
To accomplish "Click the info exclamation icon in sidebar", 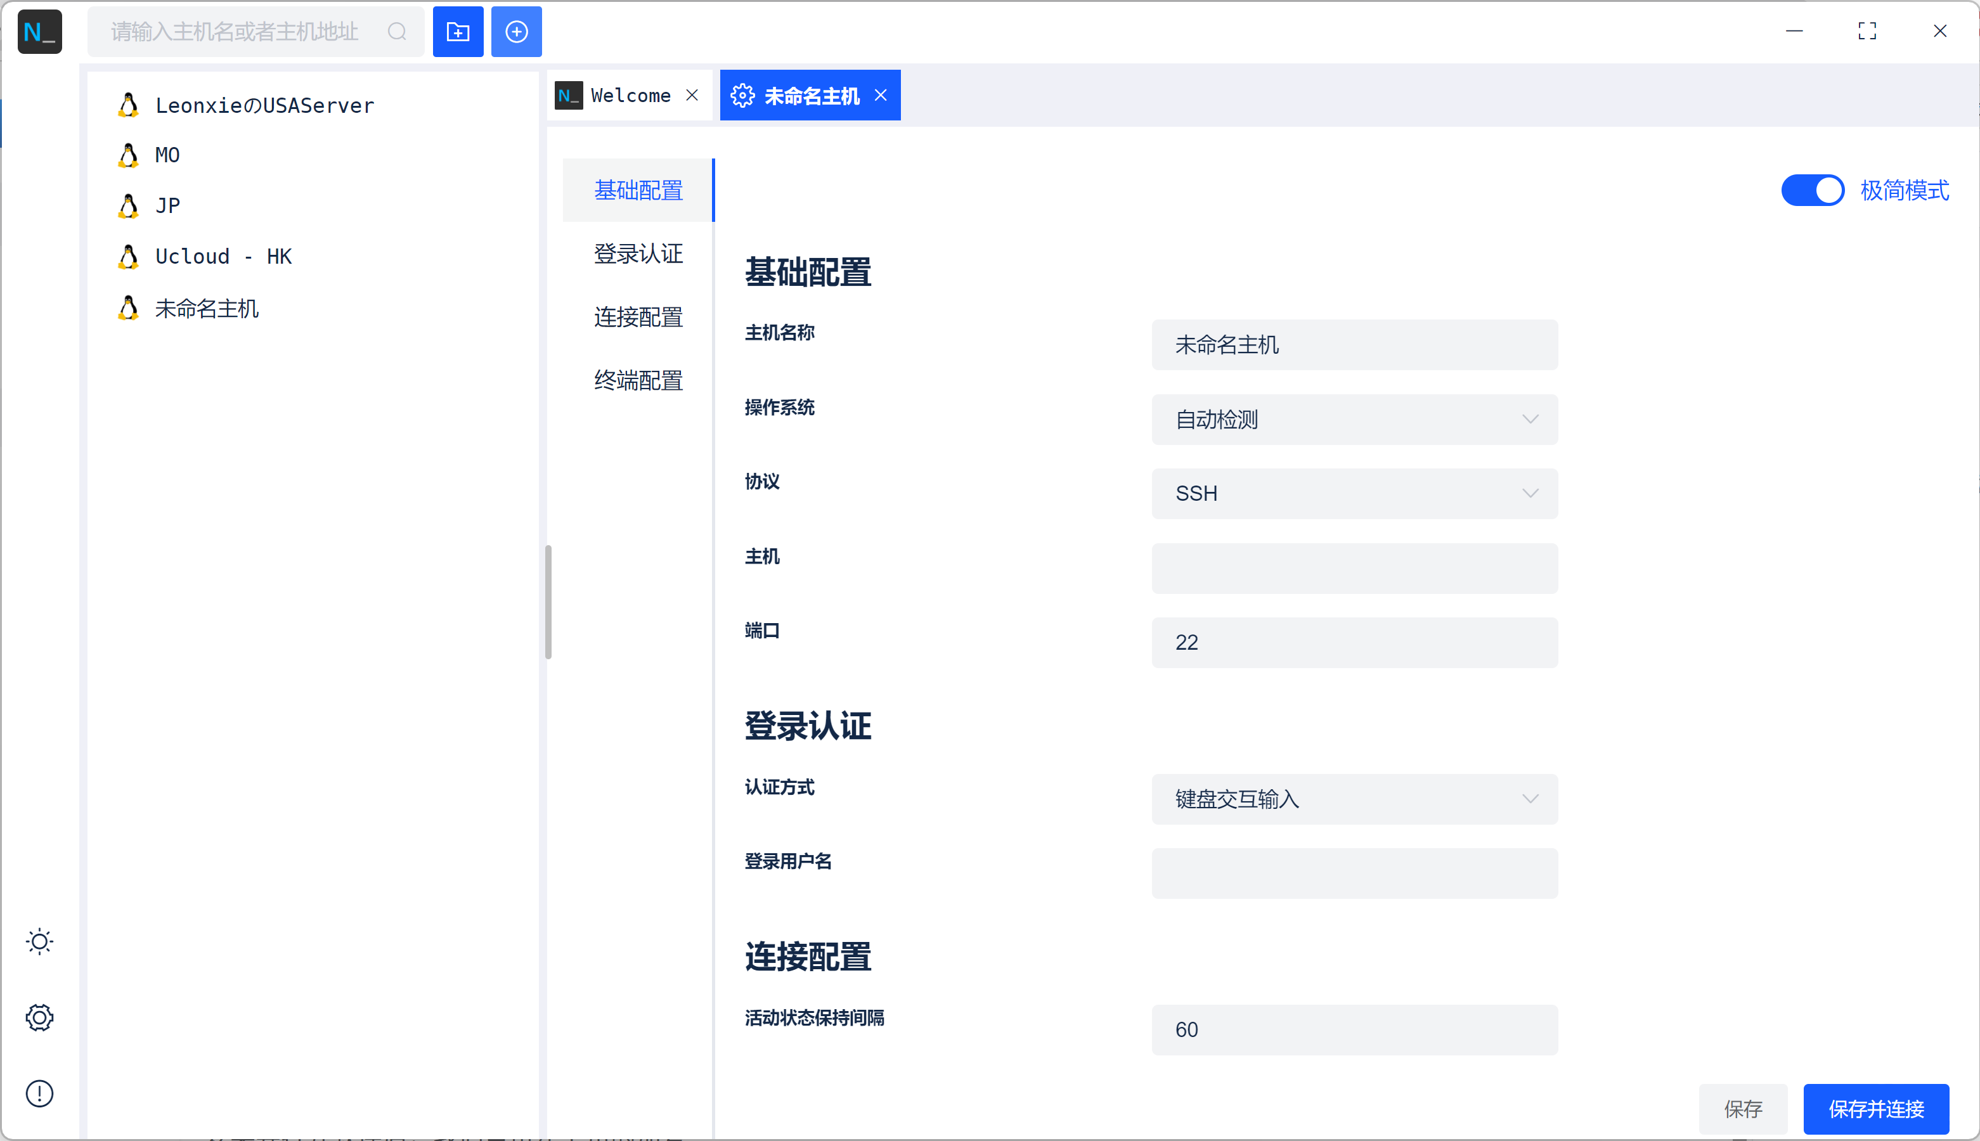I will coord(39,1093).
